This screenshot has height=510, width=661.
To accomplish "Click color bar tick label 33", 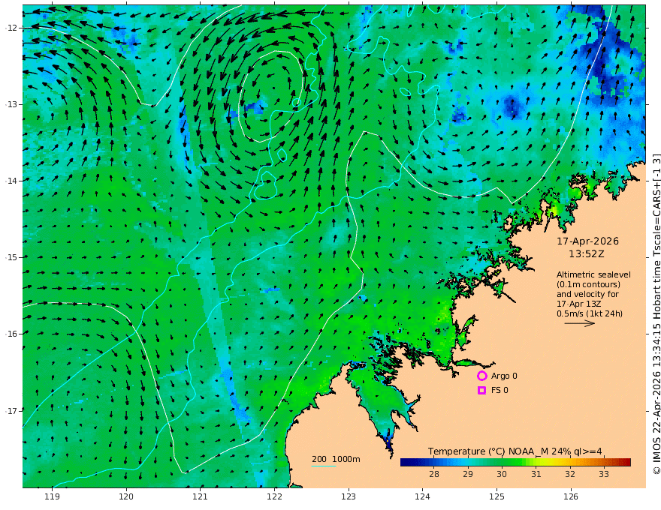I will [x=604, y=474].
